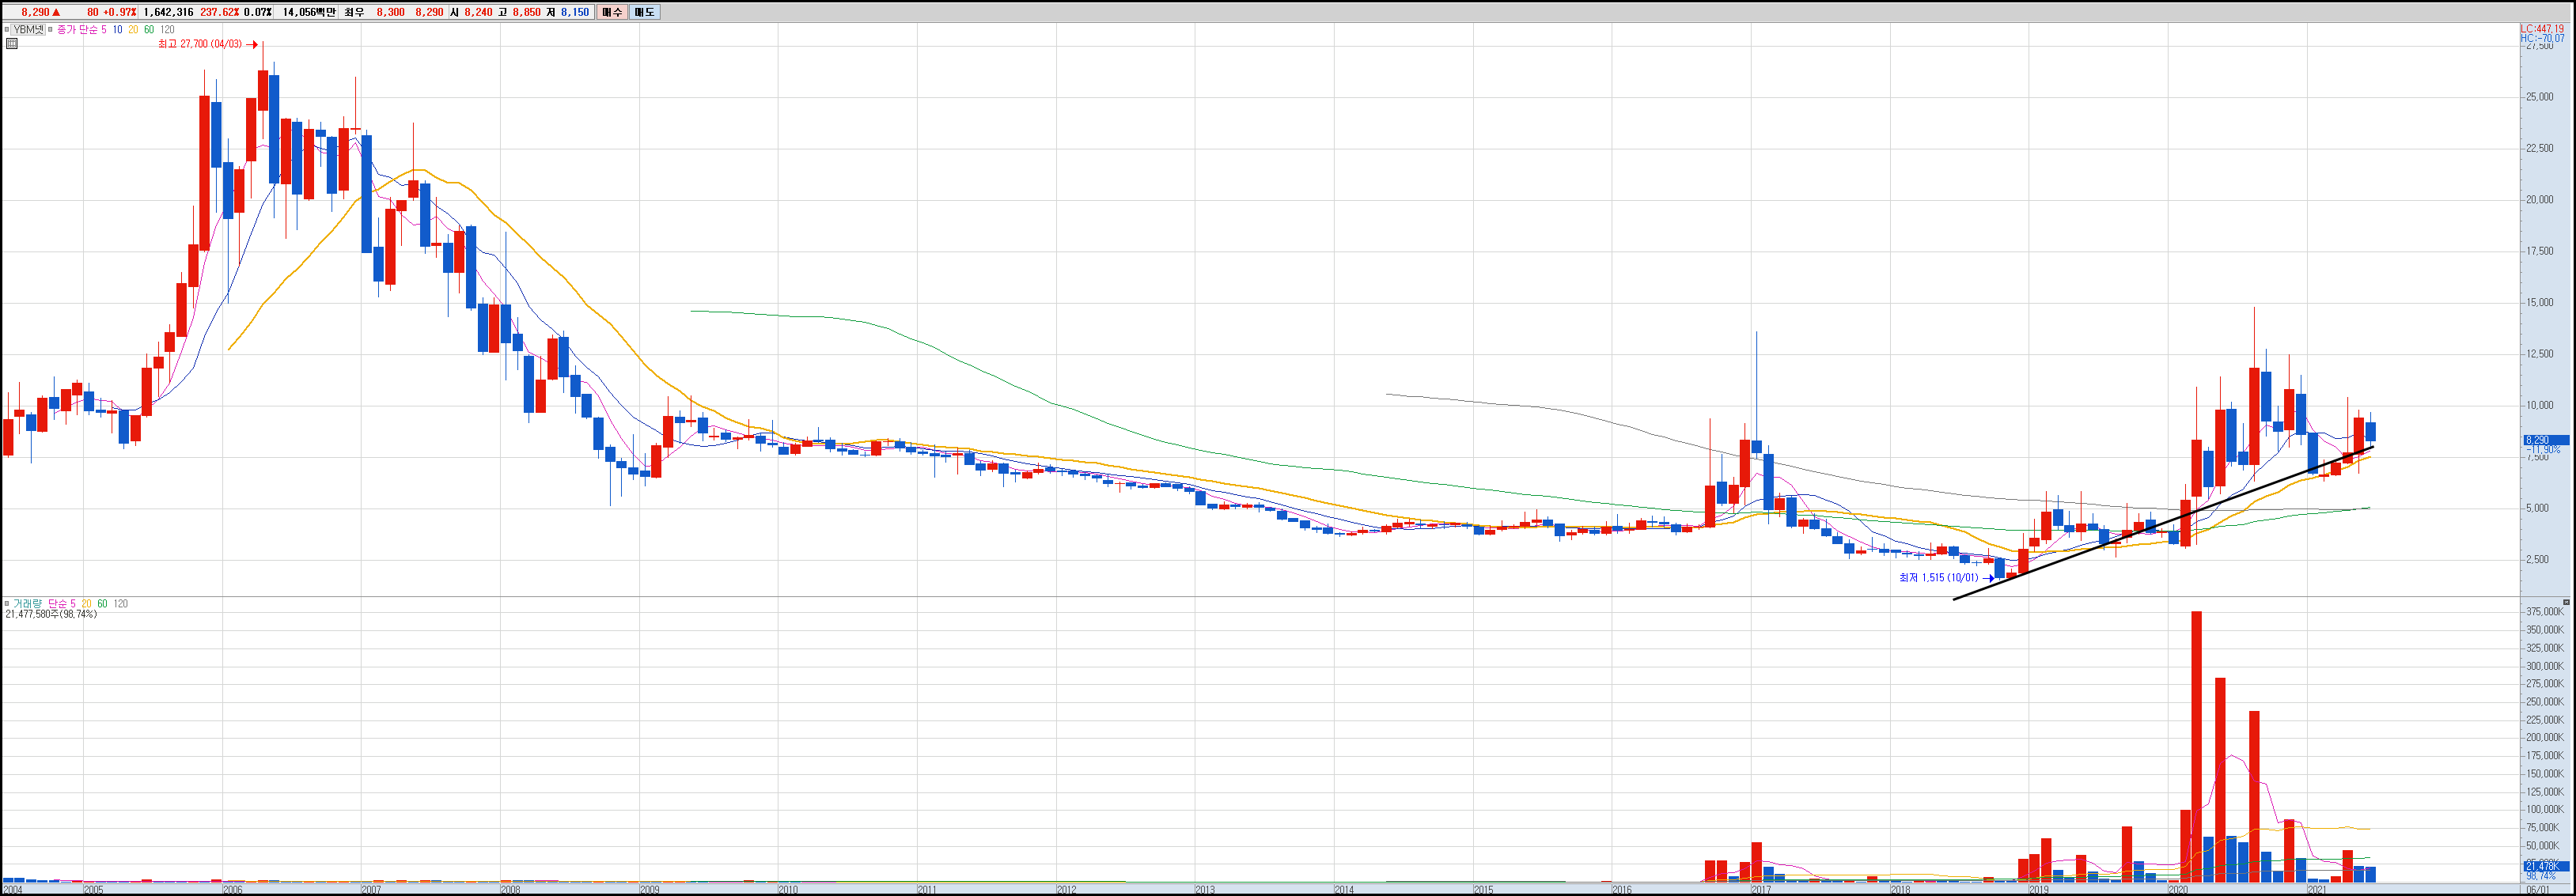Viewport: 2576px width, 896px height.
Task: Click the 21,478K volume tag on volume axis
Action: 2545,866
